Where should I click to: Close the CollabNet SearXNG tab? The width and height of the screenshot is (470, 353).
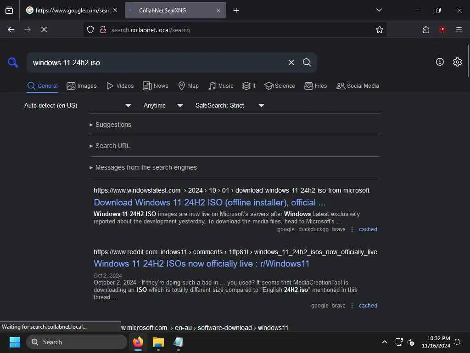pos(218,10)
